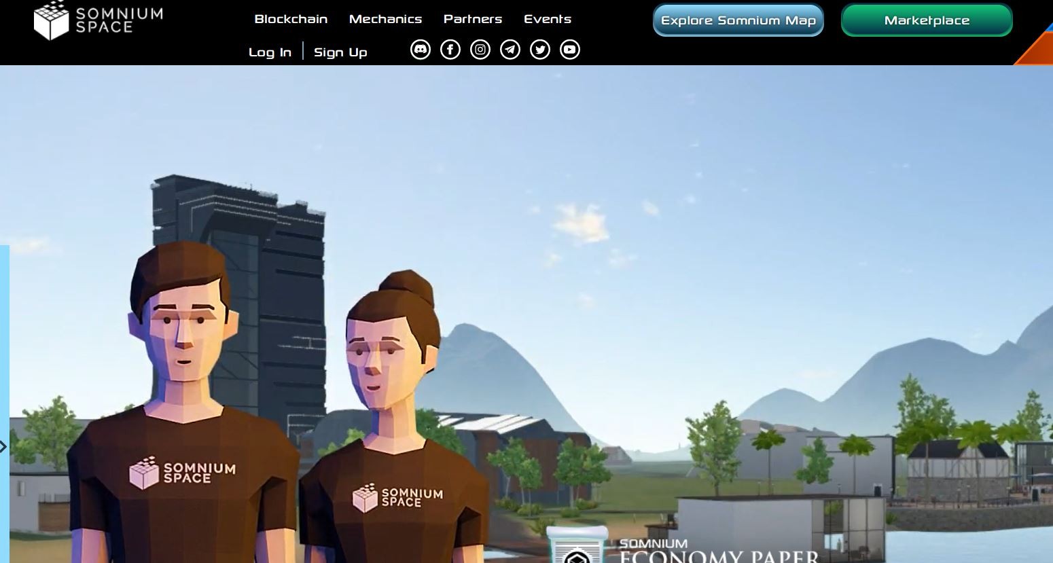Open the Events menu item
This screenshot has height=563, width=1053.
pos(548,19)
